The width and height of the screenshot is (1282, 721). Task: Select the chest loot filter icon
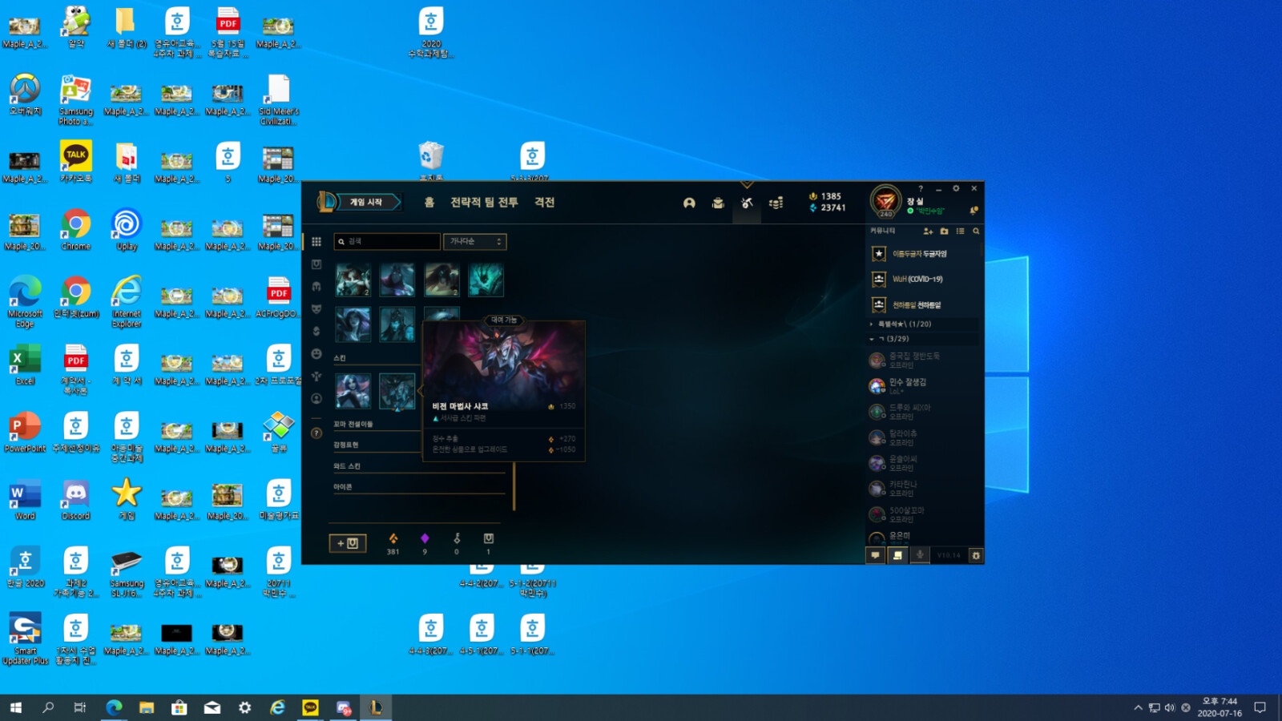(316, 264)
